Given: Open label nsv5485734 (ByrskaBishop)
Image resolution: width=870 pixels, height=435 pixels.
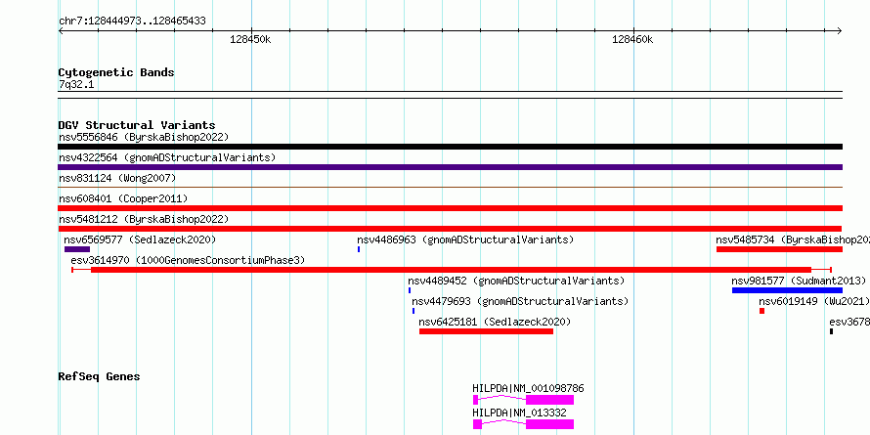Looking at the screenshot, I should 793,239.
